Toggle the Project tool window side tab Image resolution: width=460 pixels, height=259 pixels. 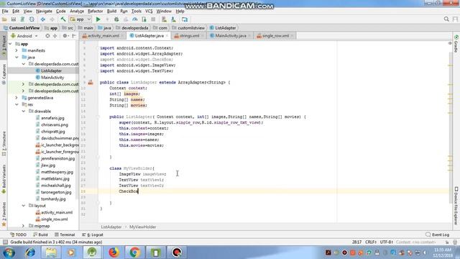(x=4, y=46)
